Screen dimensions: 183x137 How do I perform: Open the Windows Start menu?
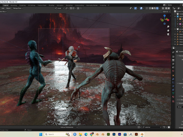41,134
